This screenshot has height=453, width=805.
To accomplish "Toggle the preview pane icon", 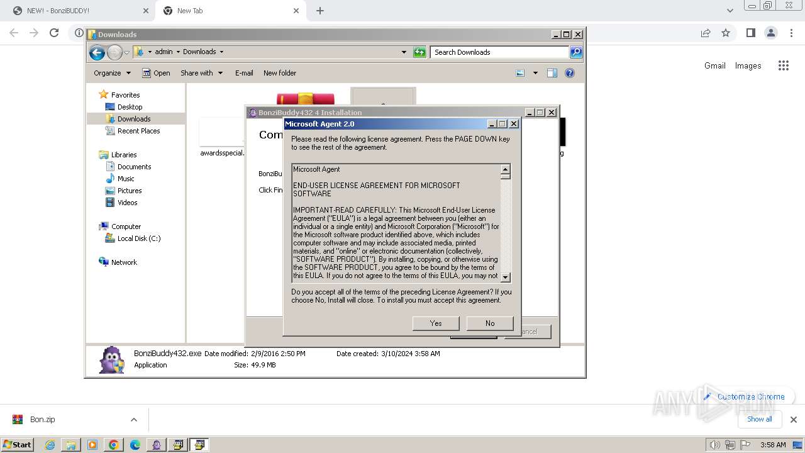I will coord(552,73).
